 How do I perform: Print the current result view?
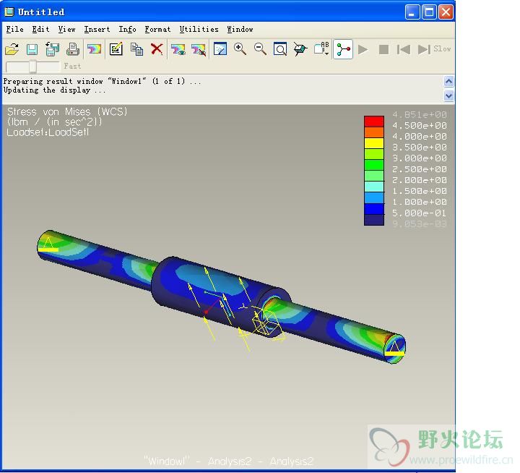tap(73, 49)
